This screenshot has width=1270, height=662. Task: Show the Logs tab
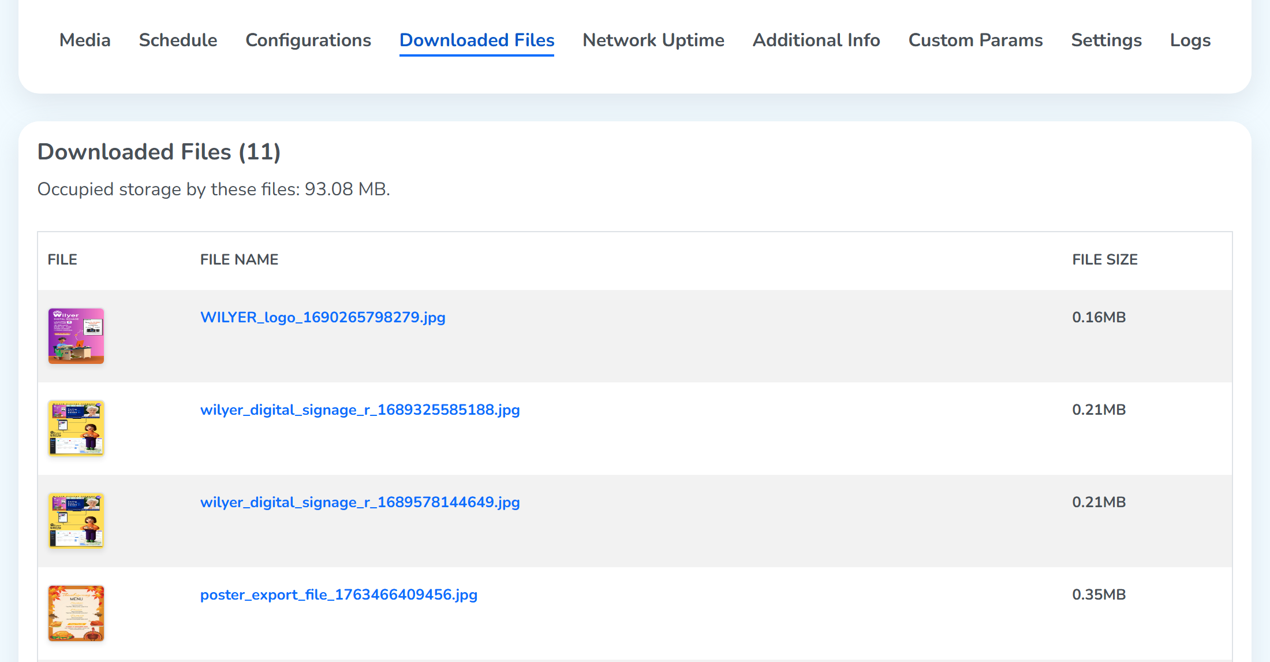1190,40
